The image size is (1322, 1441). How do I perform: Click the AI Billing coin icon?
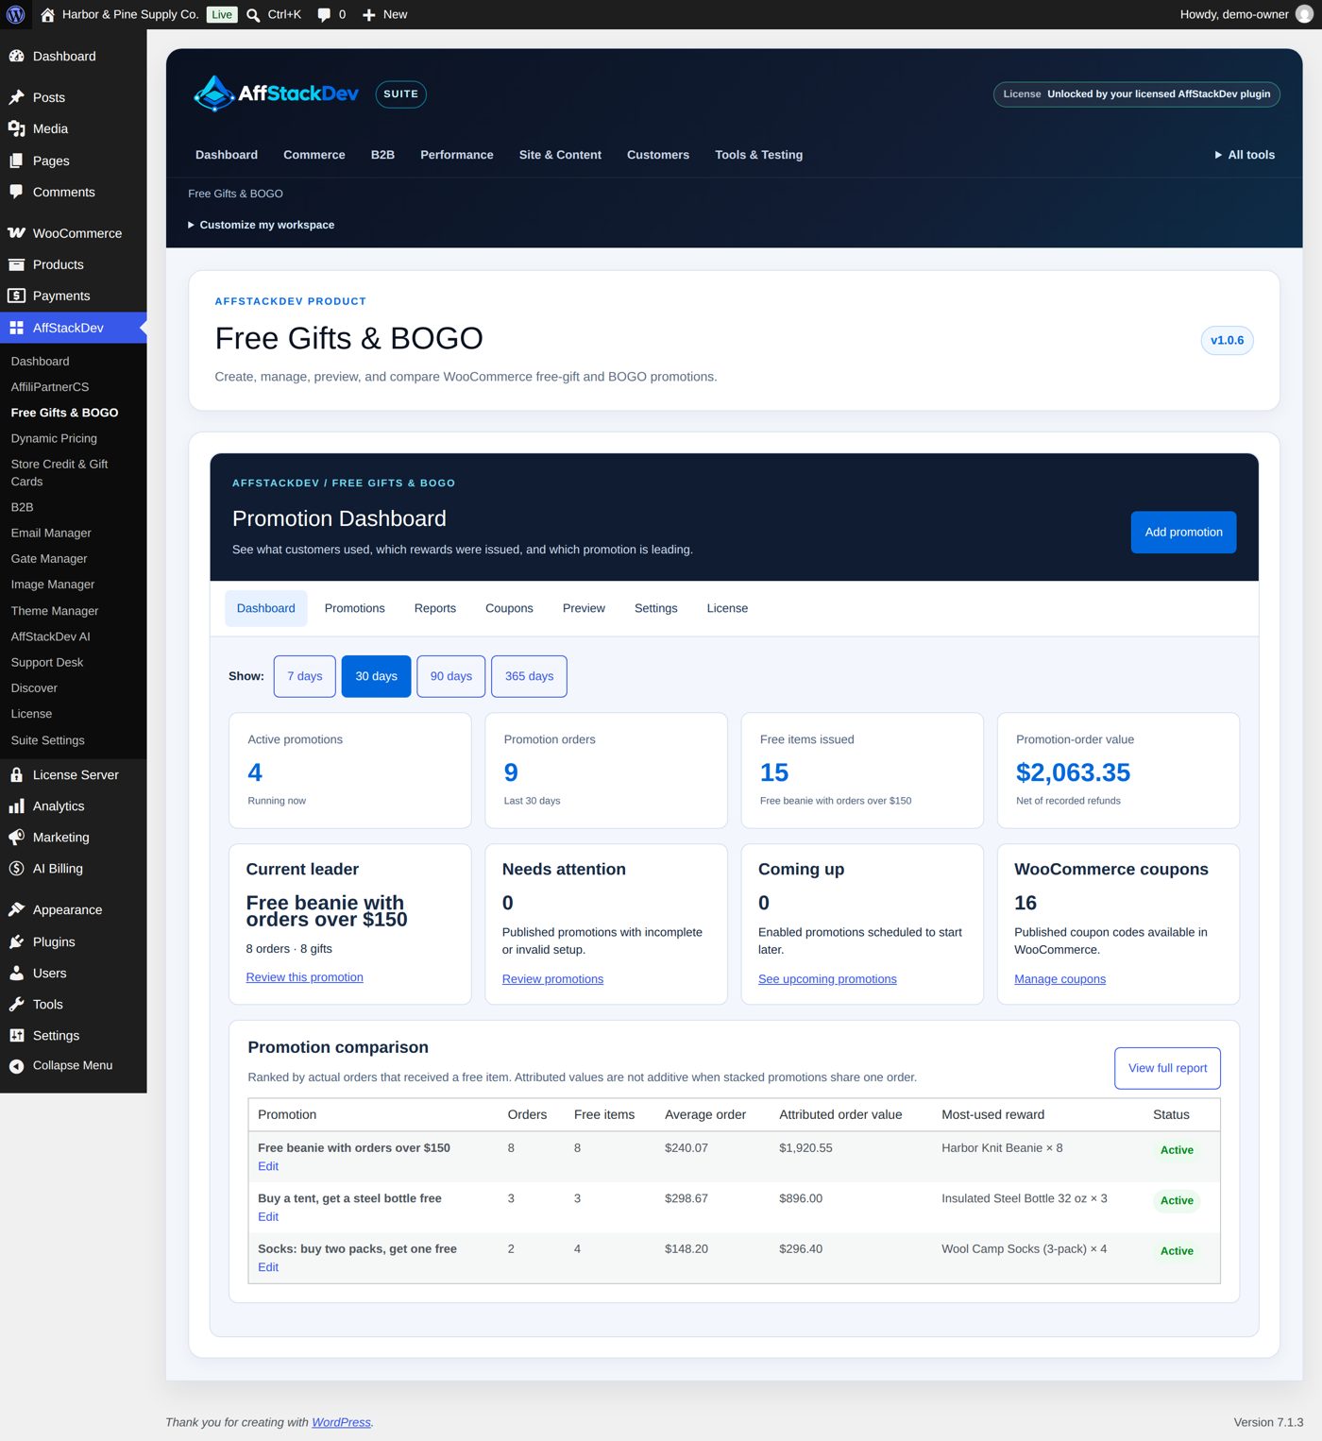[x=16, y=868]
